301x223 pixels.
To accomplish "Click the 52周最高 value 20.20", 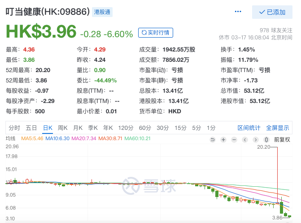I will tap(43, 70).
